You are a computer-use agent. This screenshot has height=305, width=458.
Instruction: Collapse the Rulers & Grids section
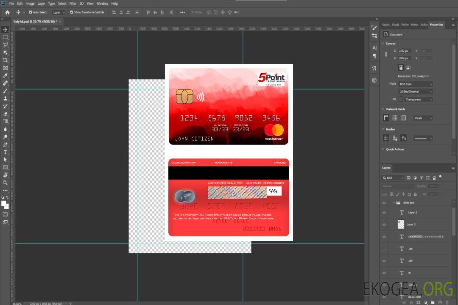point(383,109)
